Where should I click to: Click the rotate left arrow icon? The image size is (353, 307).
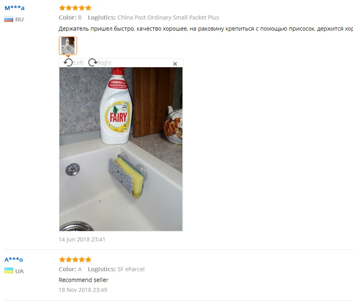pyautogui.click(x=68, y=62)
